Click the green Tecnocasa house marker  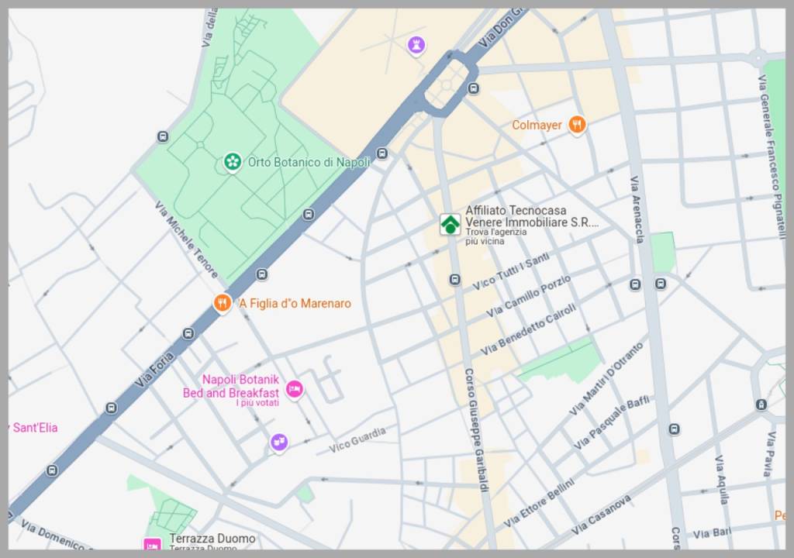(450, 224)
